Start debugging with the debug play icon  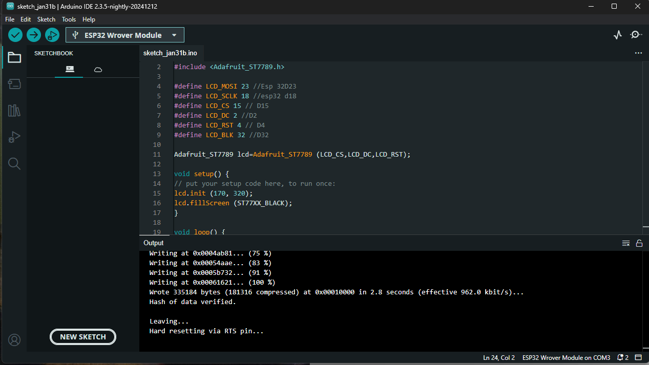[x=52, y=35]
